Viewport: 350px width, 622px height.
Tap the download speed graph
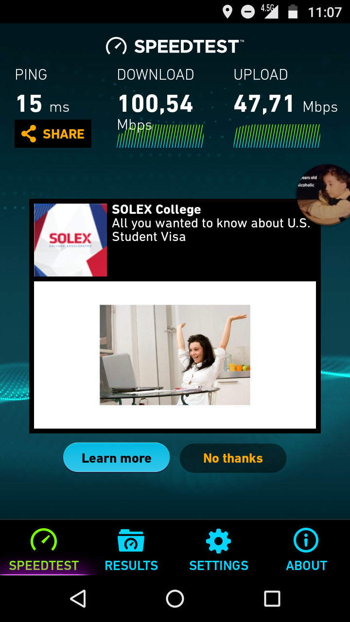[x=160, y=136]
